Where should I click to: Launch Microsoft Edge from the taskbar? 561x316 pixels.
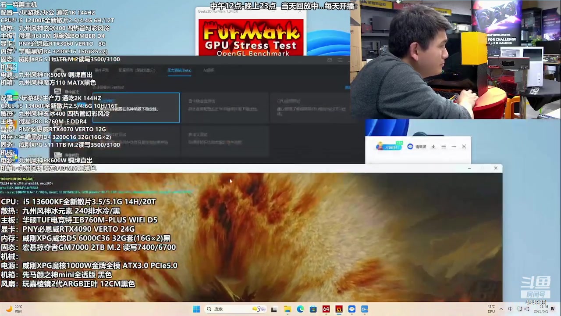(x=300, y=309)
